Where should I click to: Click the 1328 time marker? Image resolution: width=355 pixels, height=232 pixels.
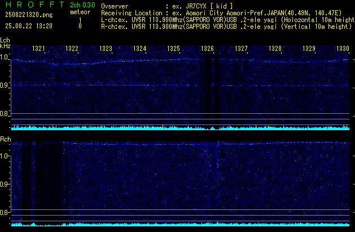pyautogui.click(x=275, y=48)
